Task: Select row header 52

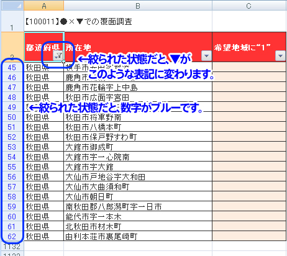Action: [x=12, y=137]
